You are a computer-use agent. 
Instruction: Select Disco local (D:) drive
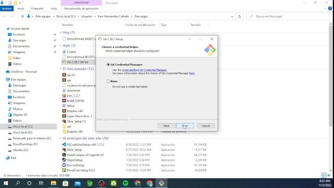coord(22,132)
